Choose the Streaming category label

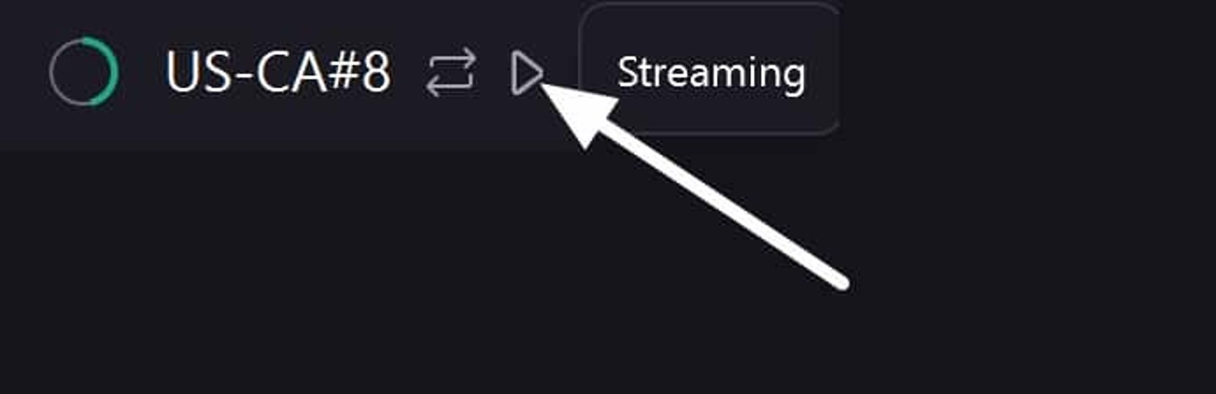pos(710,72)
